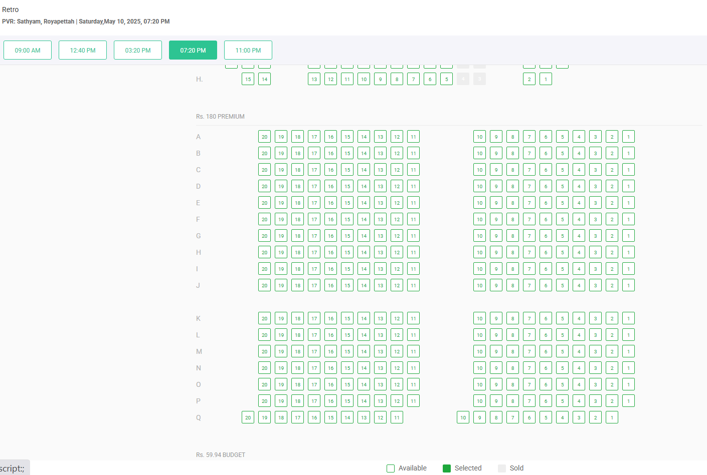Select seat 14 in row N
The height and width of the screenshot is (475, 707).
[364, 368]
